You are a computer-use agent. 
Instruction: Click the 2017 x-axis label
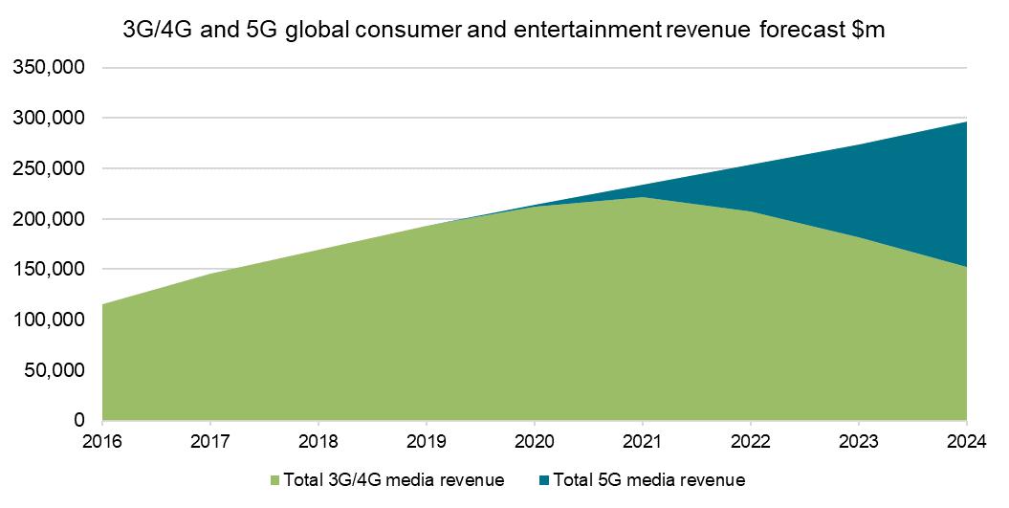click(x=210, y=442)
